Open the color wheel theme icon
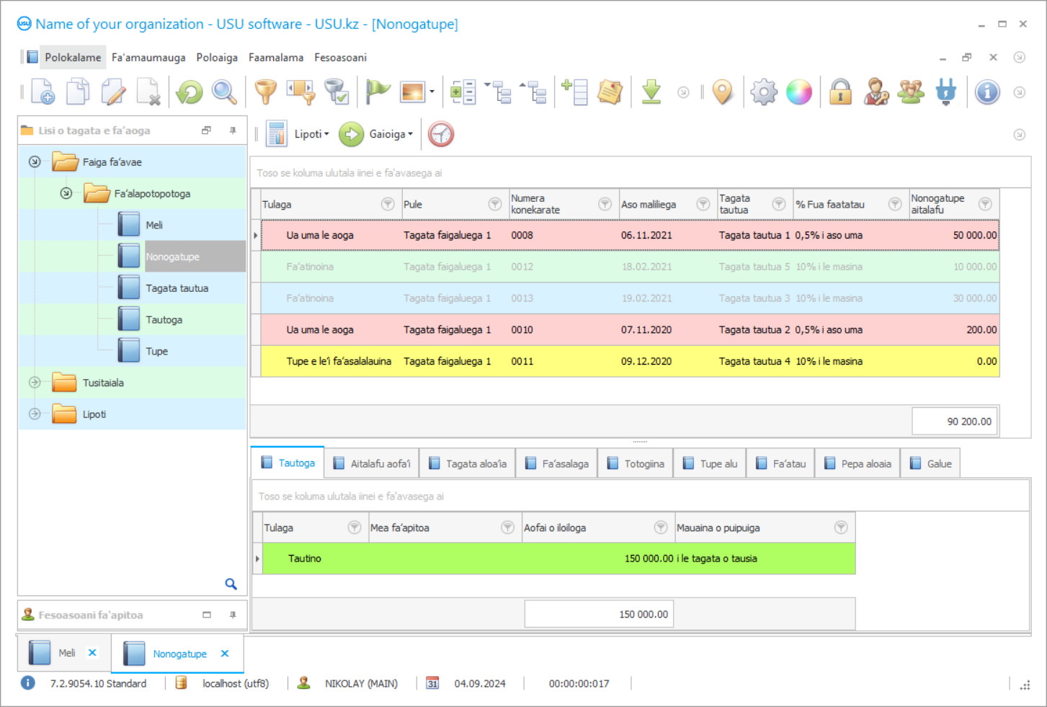 tap(799, 92)
